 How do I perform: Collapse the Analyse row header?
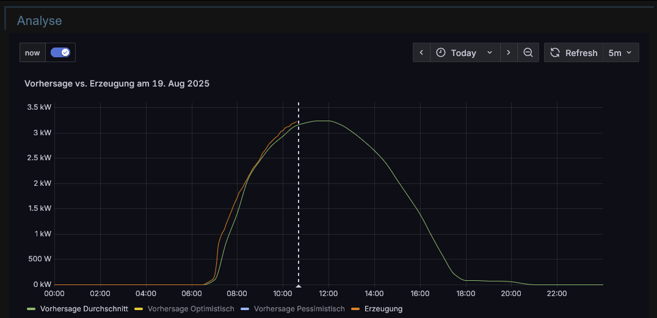coord(40,21)
